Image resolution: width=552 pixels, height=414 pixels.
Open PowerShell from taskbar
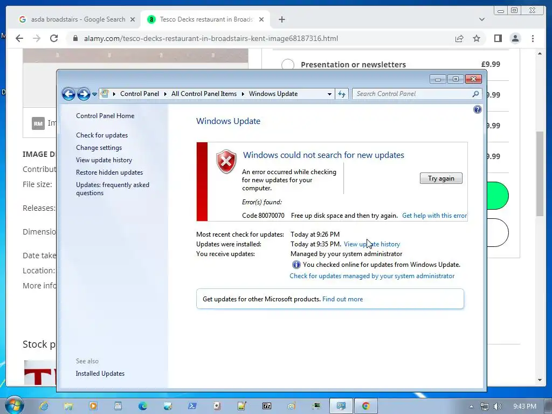[x=192, y=406]
